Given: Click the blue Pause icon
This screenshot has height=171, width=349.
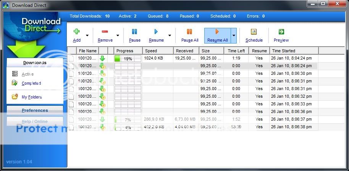Looking at the screenshot, I should coord(134,32).
